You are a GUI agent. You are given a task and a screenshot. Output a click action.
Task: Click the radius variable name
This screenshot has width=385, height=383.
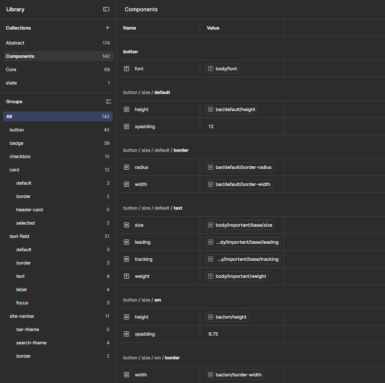(x=142, y=167)
